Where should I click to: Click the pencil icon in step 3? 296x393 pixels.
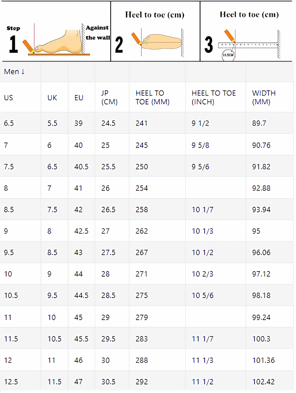(229, 36)
